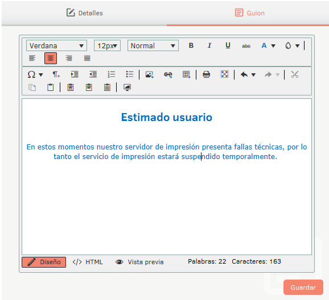This screenshot has width=329, height=300.
Task: Enable justified text alignment
Action: click(87, 59)
